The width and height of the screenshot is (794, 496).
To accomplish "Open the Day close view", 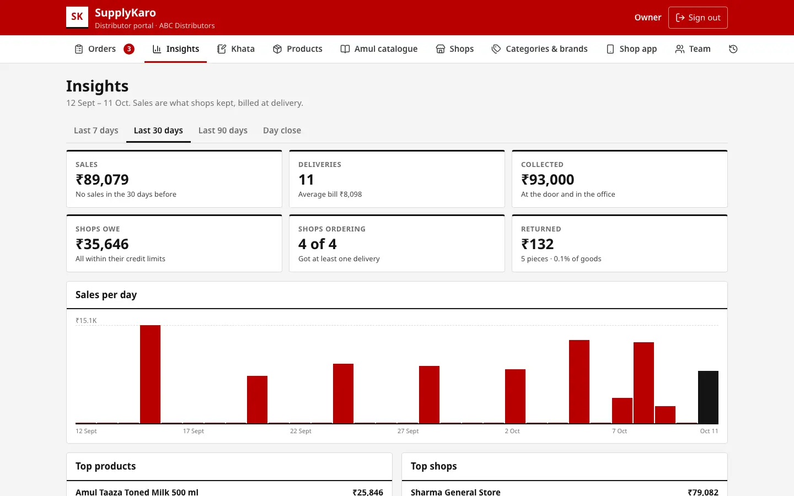I will click(282, 131).
